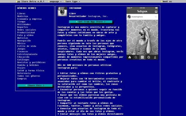Viewport: 186px width, 116px height.
Task: Open the Comida y bebidas genre
Action: pyautogui.click(x=28, y=65)
